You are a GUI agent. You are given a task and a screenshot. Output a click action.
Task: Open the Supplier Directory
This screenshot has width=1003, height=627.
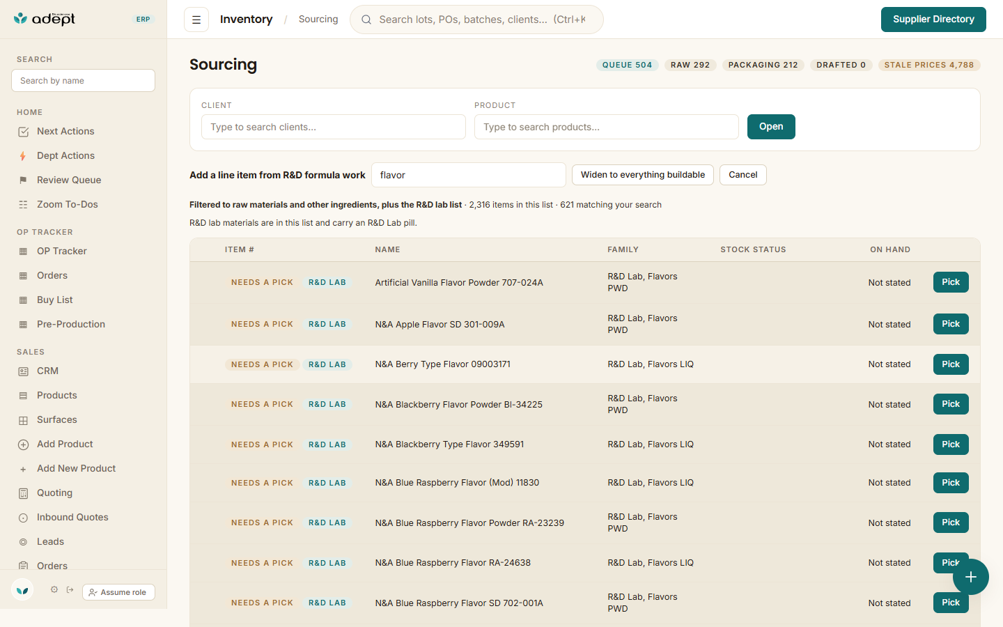(933, 20)
